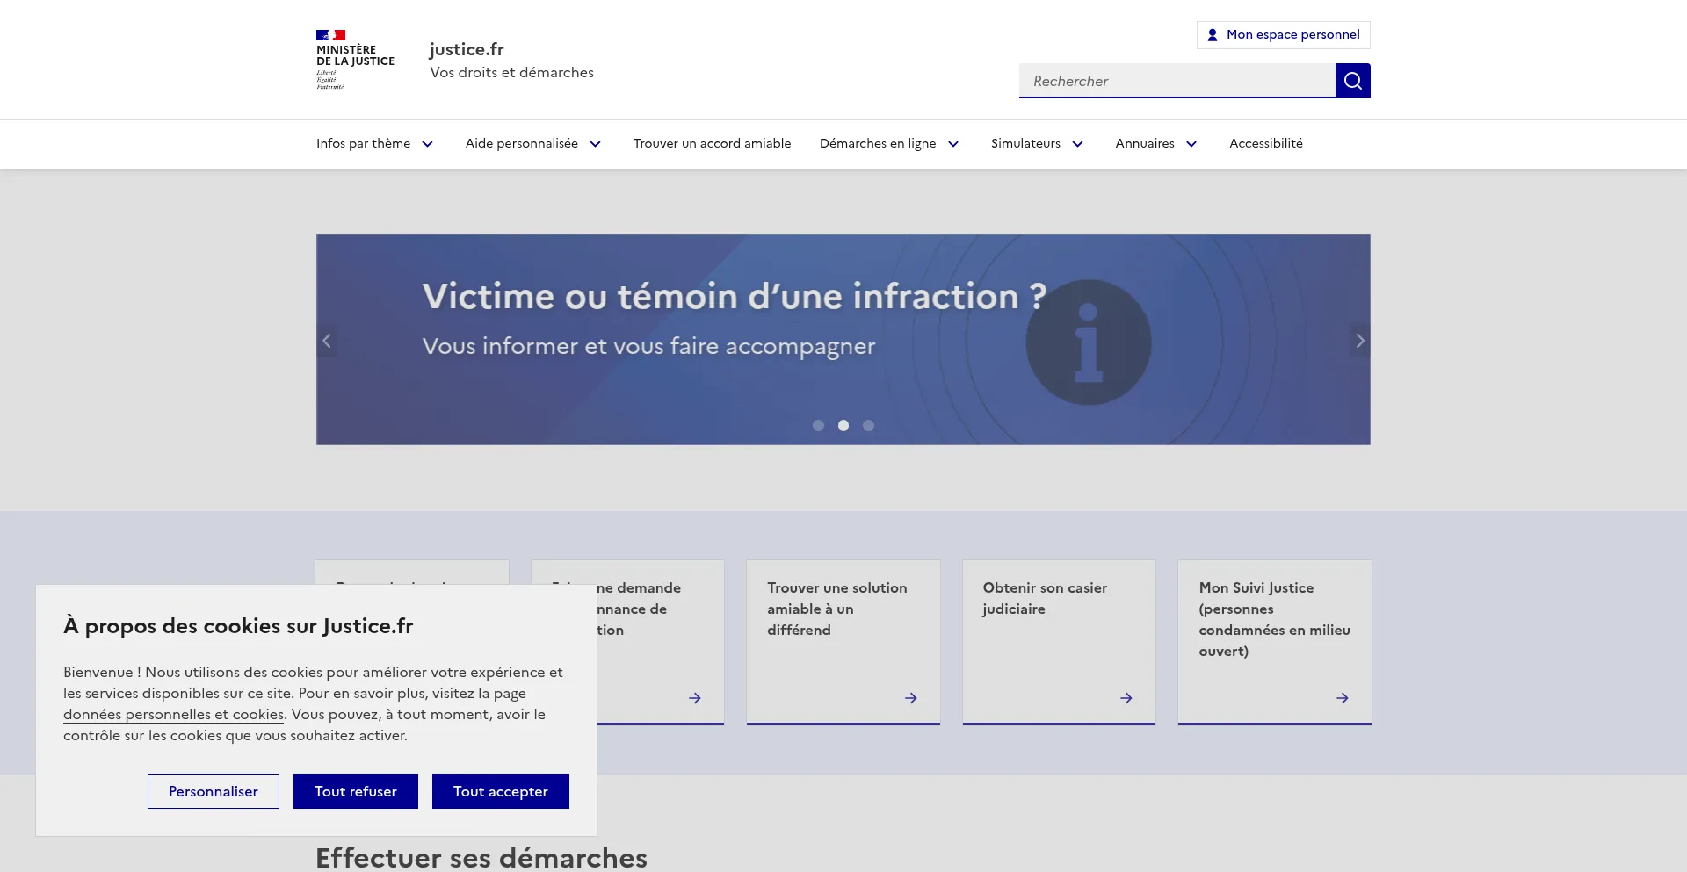The image size is (1687, 872).
Task: Select the second carousel dot indicator
Action: [843, 426]
